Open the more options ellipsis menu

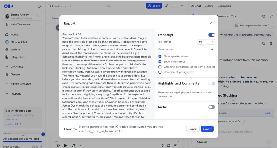pyautogui.click(x=181, y=6)
